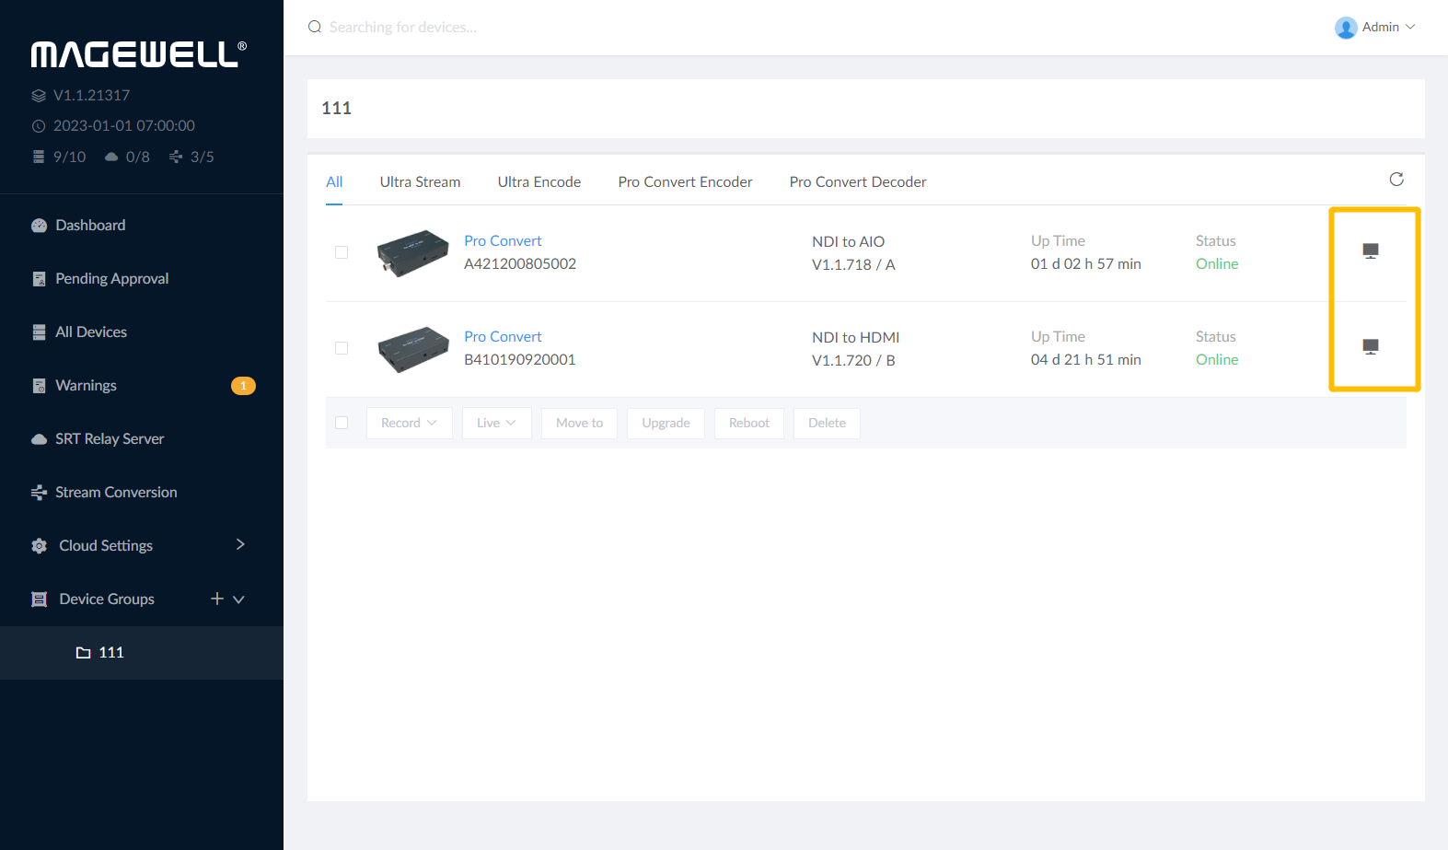Switch to the Pro Convert Decoder tab
The image size is (1448, 850).
click(x=857, y=182)
